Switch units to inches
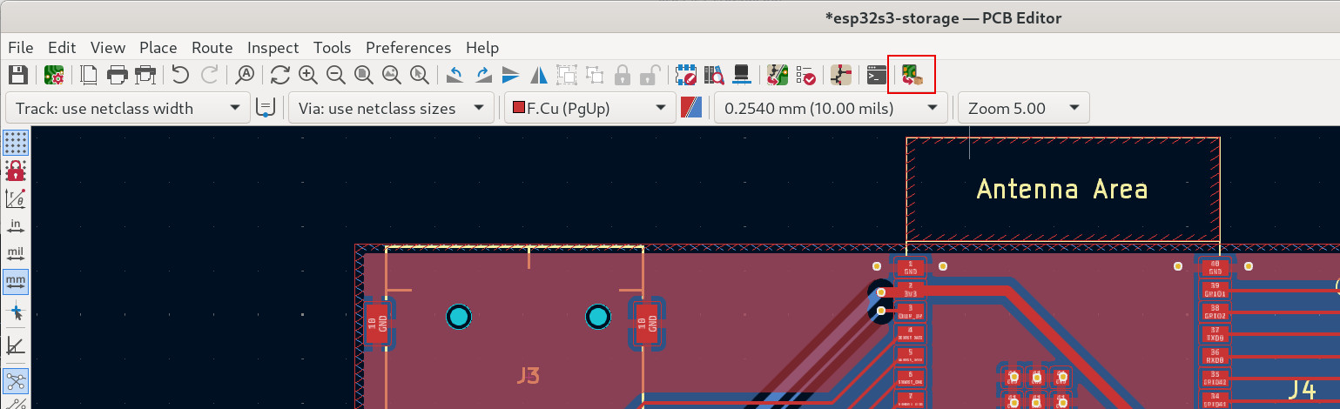 (16, 225)
